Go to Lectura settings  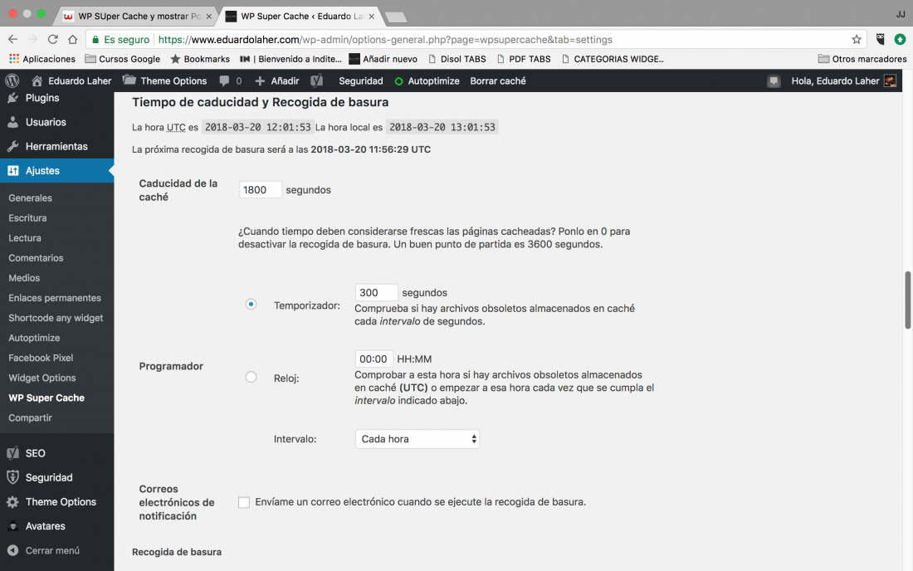coord(24,238)
